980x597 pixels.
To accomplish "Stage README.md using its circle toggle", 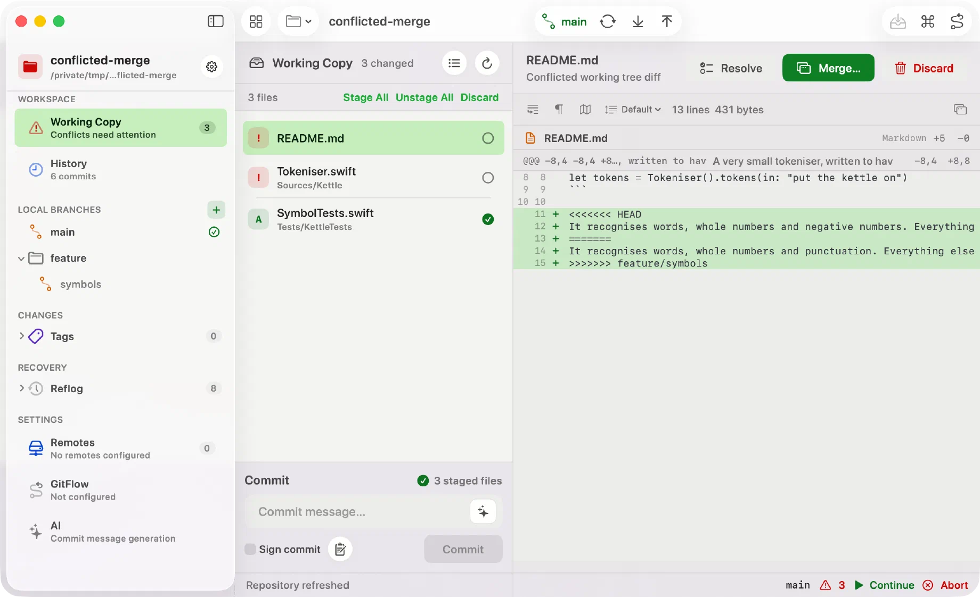I will pyautogui.click(x=488, y=138).
